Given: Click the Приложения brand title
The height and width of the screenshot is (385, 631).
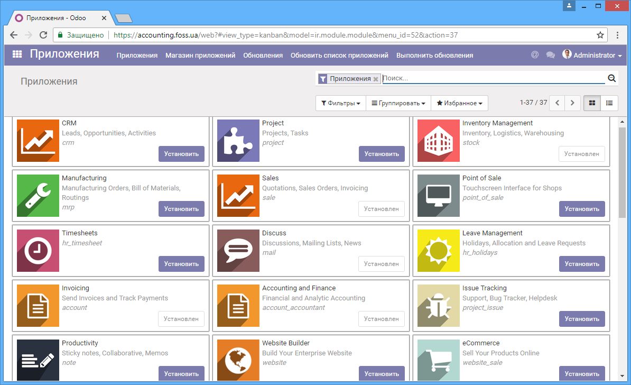Looking at the screenshot, I should tap(64, 54).
